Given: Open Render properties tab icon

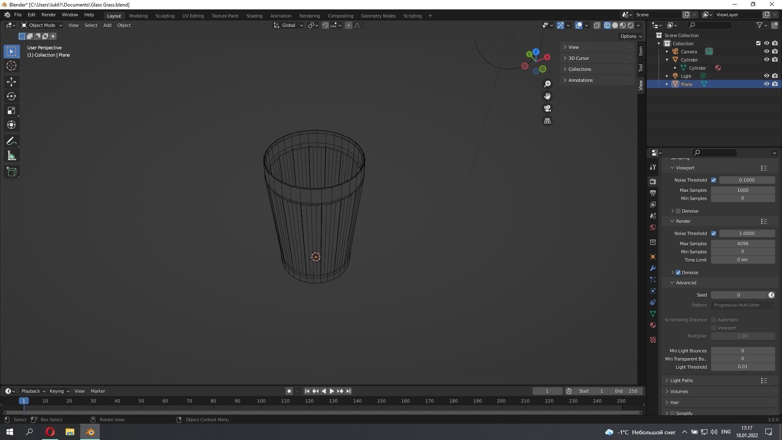Looking at the screenshot, I should [x=653, y=181].
